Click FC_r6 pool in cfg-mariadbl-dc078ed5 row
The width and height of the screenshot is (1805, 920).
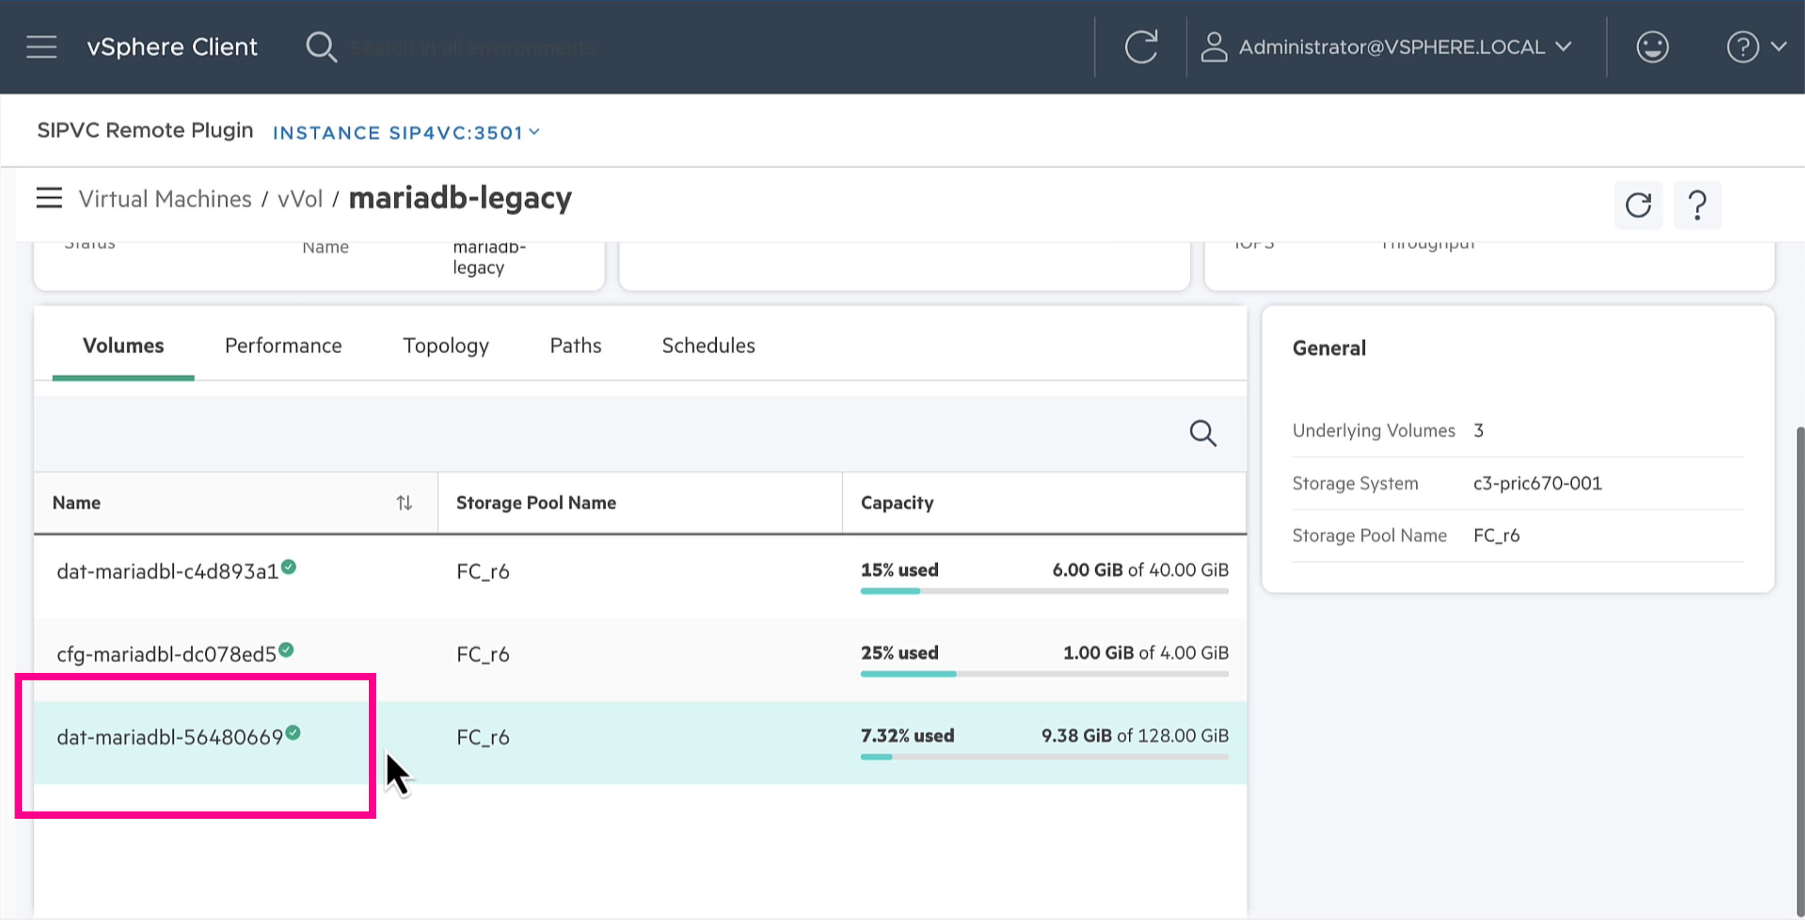pyautogui.click(x=483, y=655)
